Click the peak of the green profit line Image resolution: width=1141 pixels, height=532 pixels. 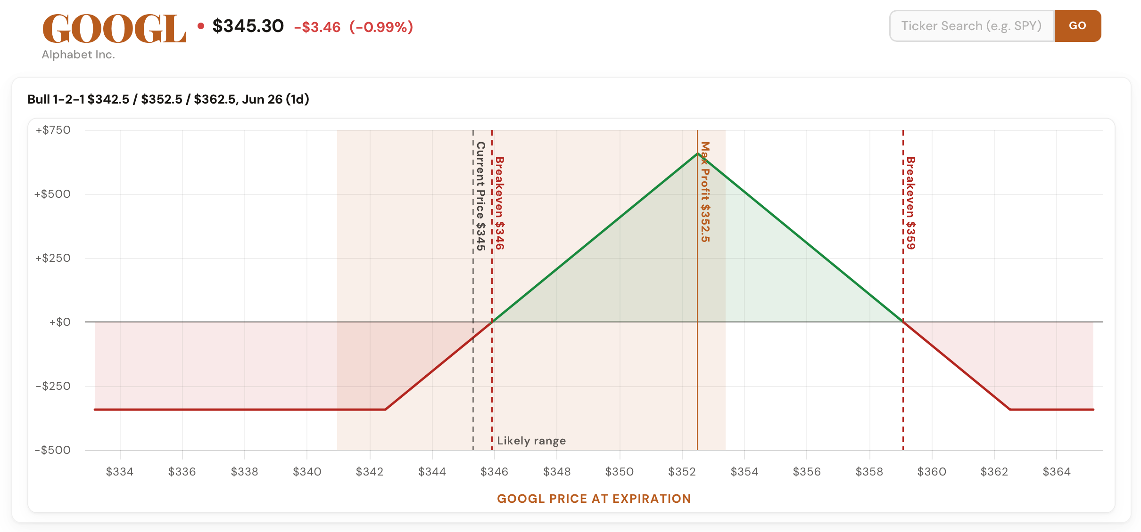pyautogui.click(x=697, y=153)
